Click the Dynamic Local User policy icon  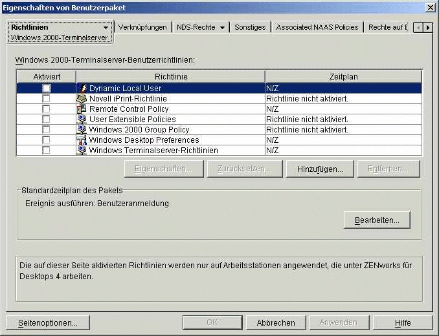pos(82,88)
